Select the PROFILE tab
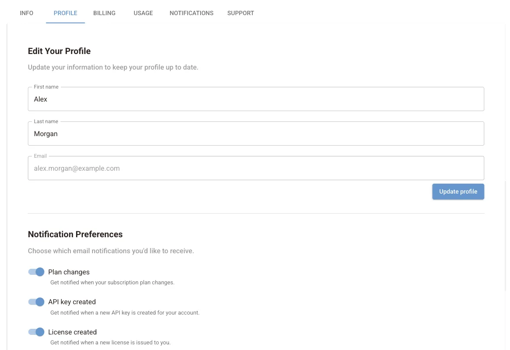The width and height of the screenshot is (510, 350). click(65, 13)
